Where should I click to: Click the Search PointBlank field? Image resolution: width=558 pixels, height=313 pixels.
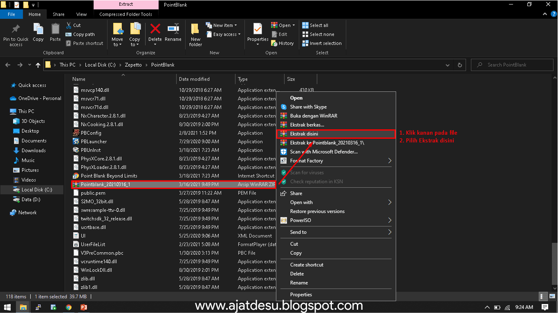(512, 65)
